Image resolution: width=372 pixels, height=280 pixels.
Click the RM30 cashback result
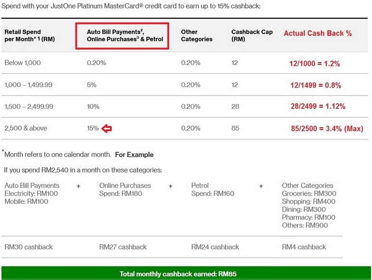[28, 247]
